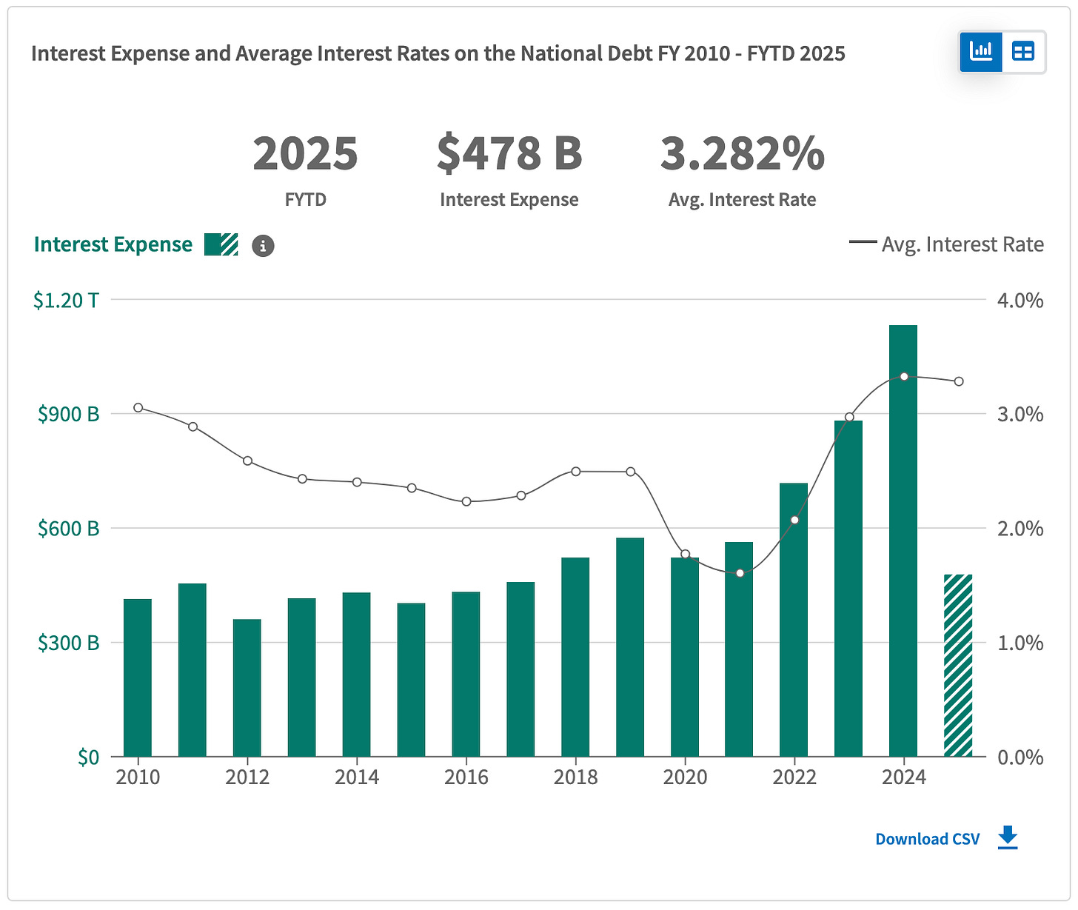Select the 2019 interest expense bar

pos(630,647)
